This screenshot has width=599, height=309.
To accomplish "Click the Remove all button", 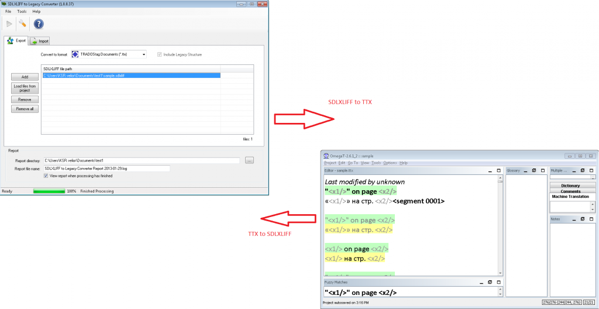I will [25, 109].
